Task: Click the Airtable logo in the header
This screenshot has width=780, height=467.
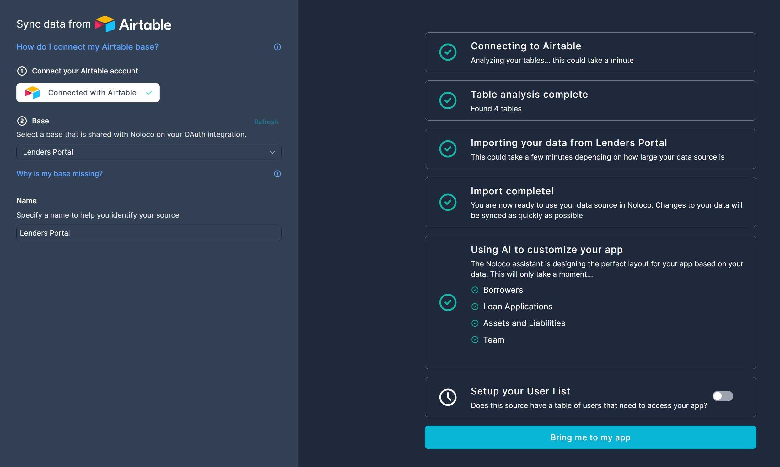Action: (x=133, y=24)
